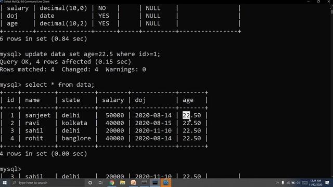Click age value 22.50 in rohit's row
The image size is (333, 187).
(x=191, y=138)
